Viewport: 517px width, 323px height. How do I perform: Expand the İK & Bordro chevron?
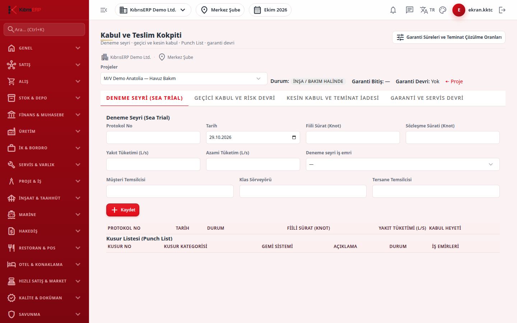tap(78, 148)
